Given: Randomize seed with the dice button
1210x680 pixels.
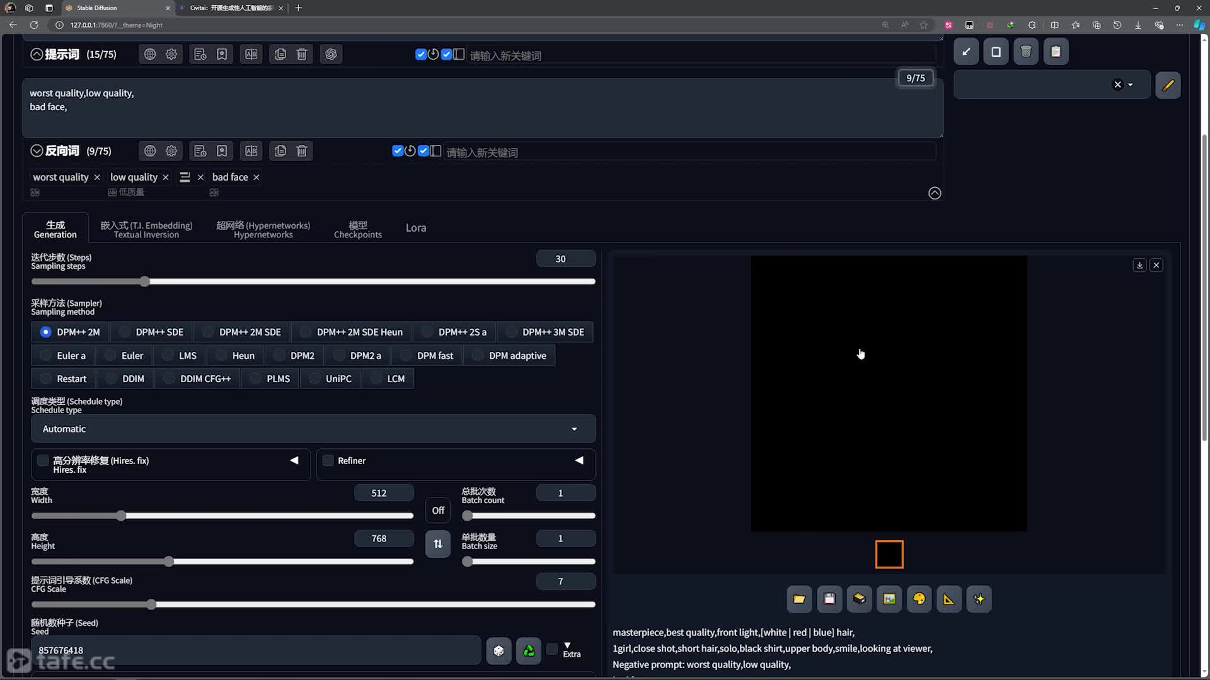Looking at the screenshot, I should coord(498,650).
